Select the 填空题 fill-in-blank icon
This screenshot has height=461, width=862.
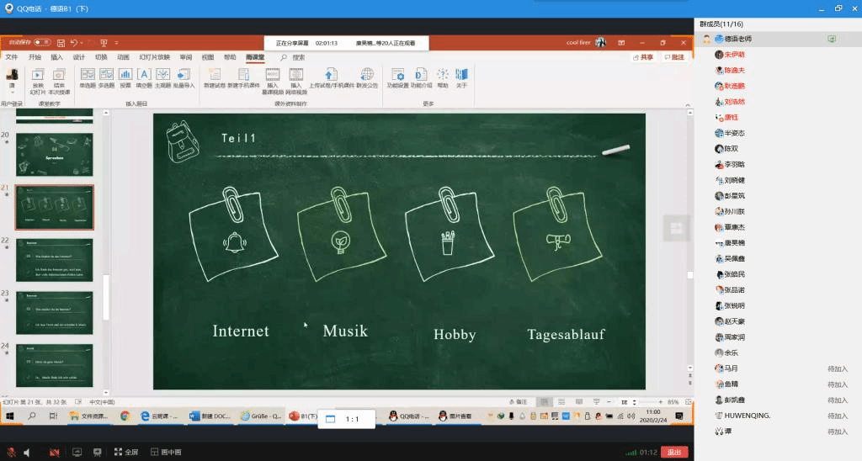point(143,77)
